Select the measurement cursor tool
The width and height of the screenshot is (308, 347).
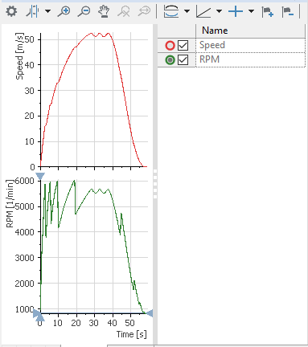pos(33,11)
